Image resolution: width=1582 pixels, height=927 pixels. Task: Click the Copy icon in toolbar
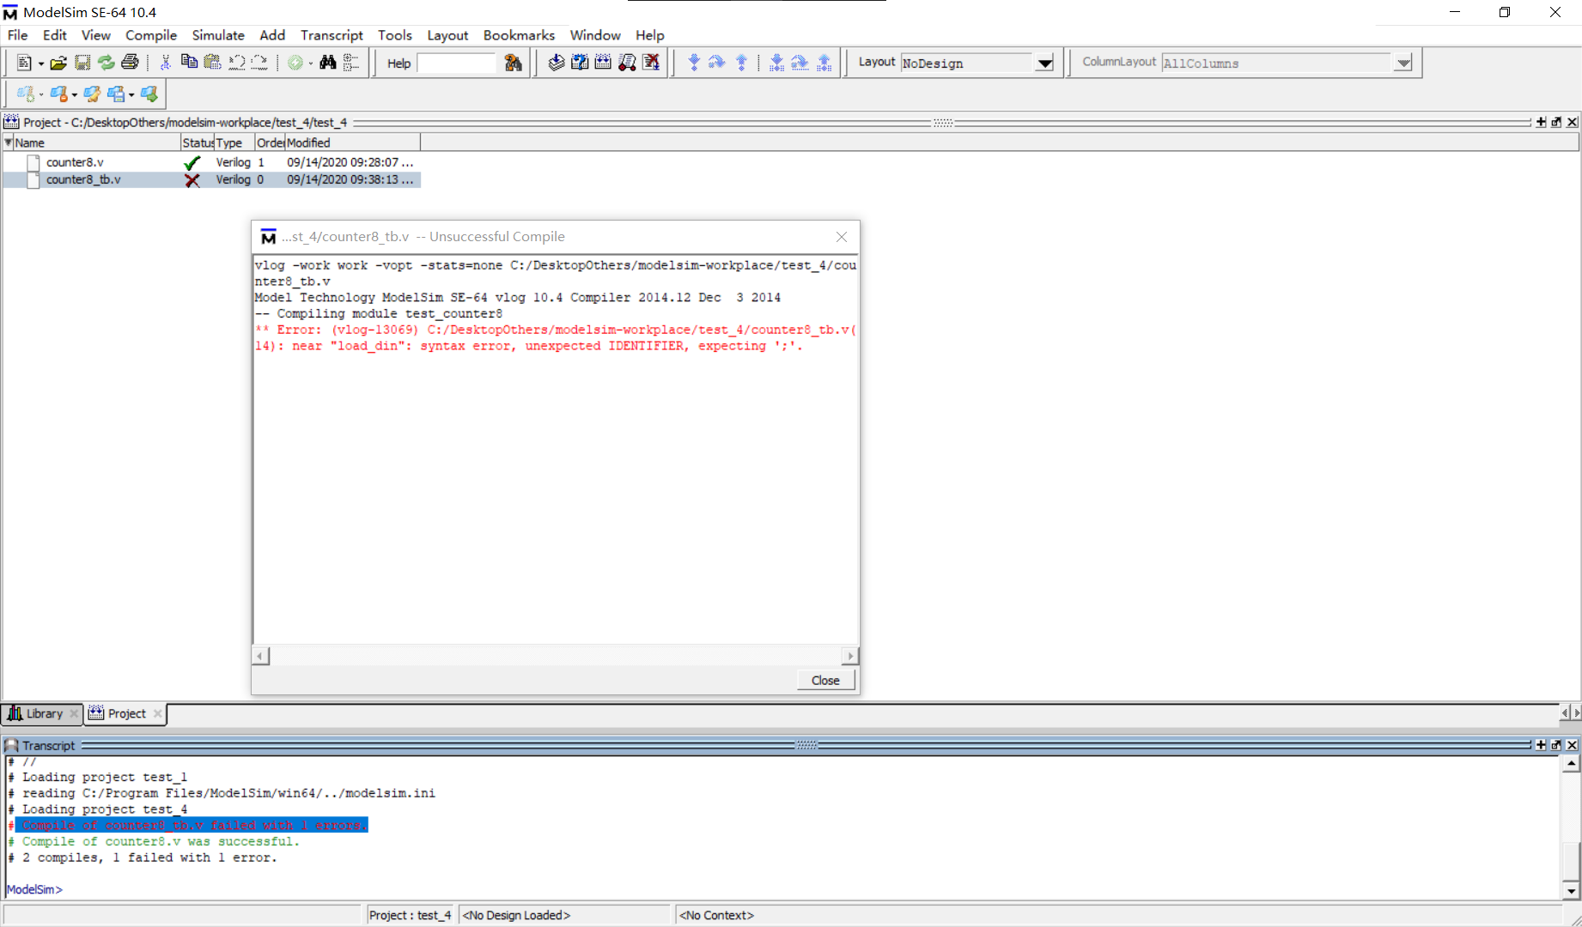(189, 63)
